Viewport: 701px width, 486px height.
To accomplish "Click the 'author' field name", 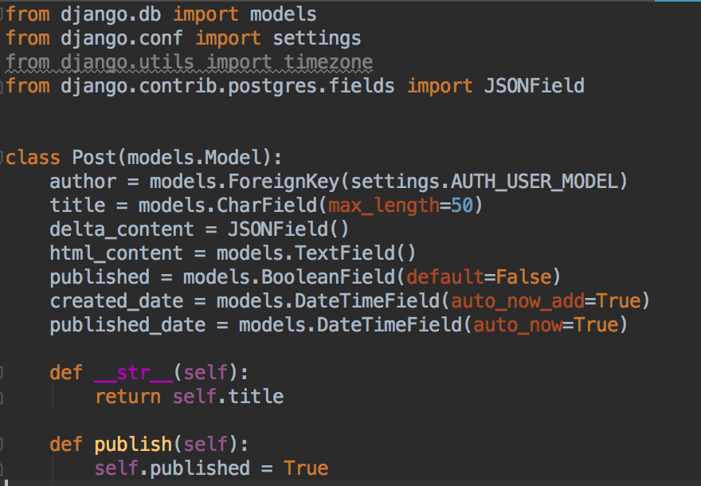I will click(83, 182).
